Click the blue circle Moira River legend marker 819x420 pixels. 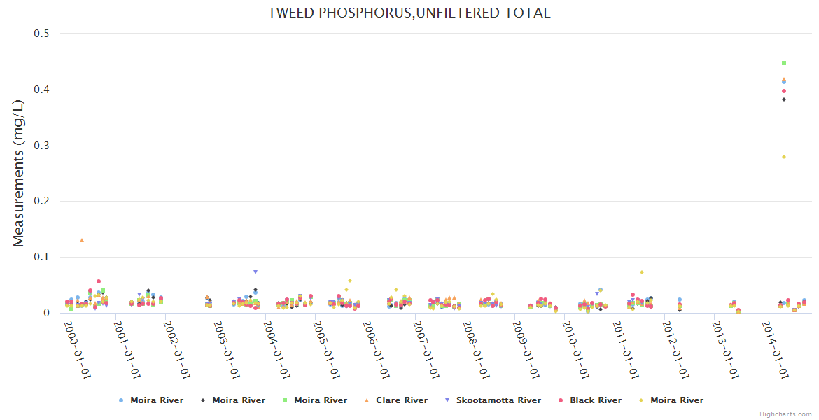click(121, 400)
